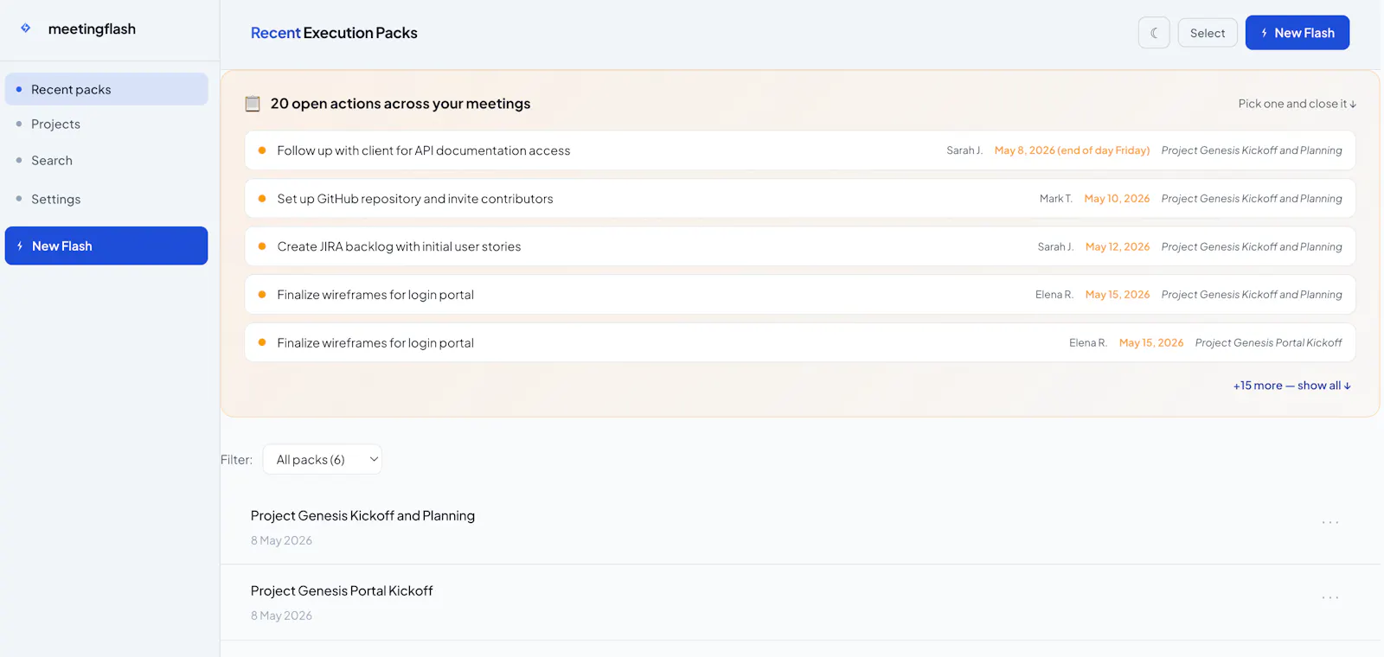Click the Select button
Image resolution: width=1384 pixels, height=657 pixels.
[1208, 33]
